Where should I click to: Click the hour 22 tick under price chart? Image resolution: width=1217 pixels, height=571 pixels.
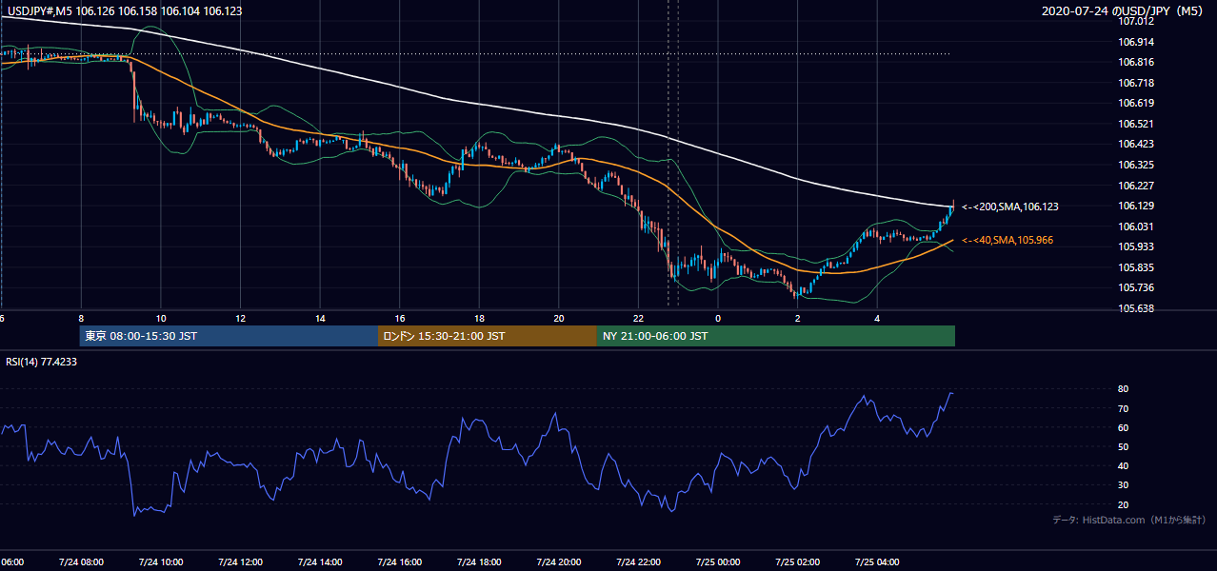(639, 318)
